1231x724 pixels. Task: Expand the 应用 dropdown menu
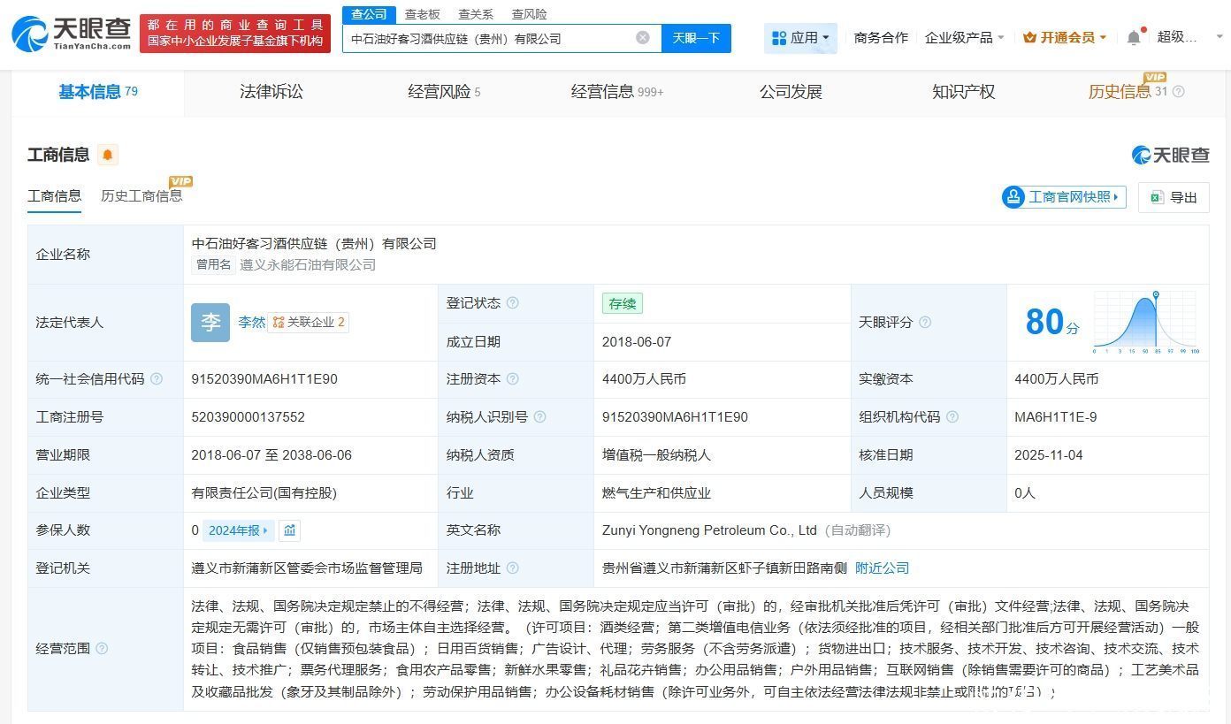(800, 38)
